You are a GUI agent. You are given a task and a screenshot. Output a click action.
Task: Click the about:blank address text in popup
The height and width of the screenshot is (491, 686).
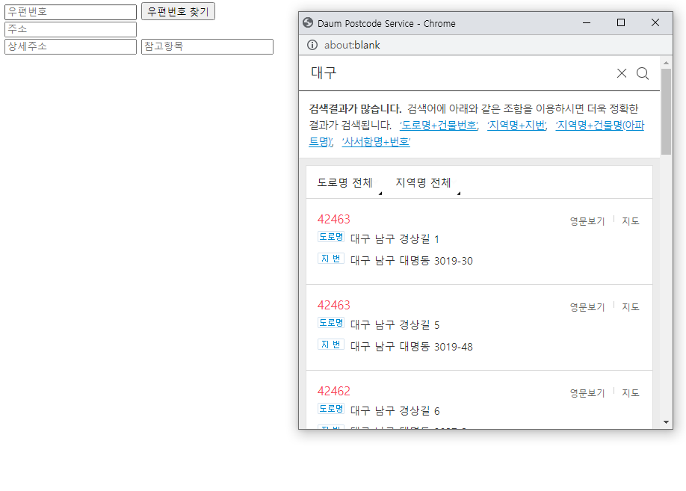352,45
